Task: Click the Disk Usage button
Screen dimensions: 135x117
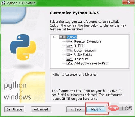Action: tap(14, 109)
